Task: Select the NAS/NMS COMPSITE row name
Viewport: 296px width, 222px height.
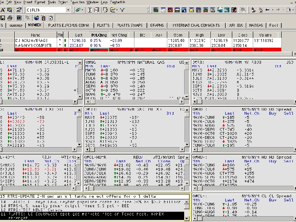Action: (33, 45)
